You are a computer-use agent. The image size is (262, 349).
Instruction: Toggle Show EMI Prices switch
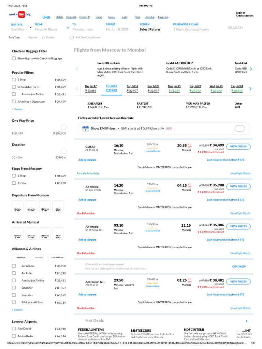point(240,128)
